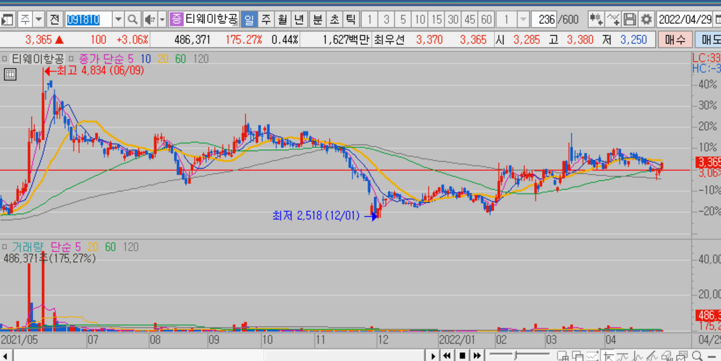The image size is (721, 361).
Task: Select interval 10 button
Action: click(x=420, y=19)
